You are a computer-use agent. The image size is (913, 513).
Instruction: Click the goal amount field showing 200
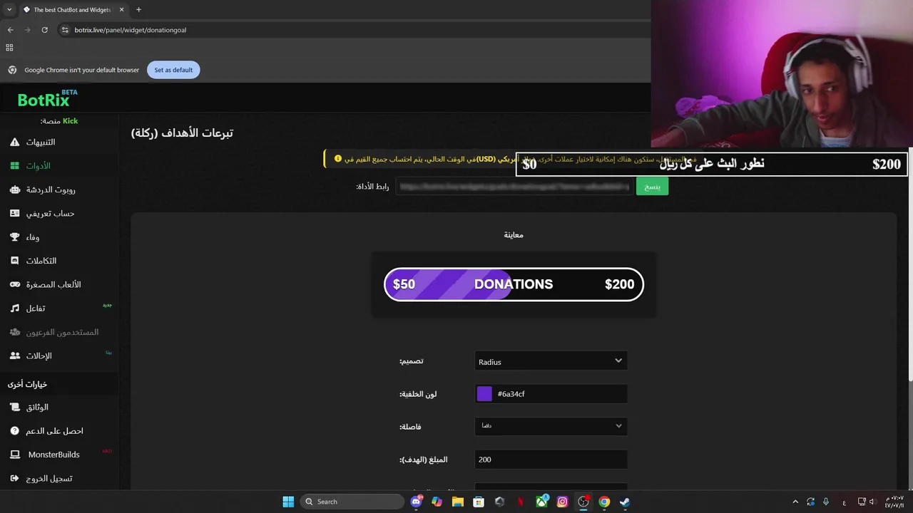pos(551,460)
